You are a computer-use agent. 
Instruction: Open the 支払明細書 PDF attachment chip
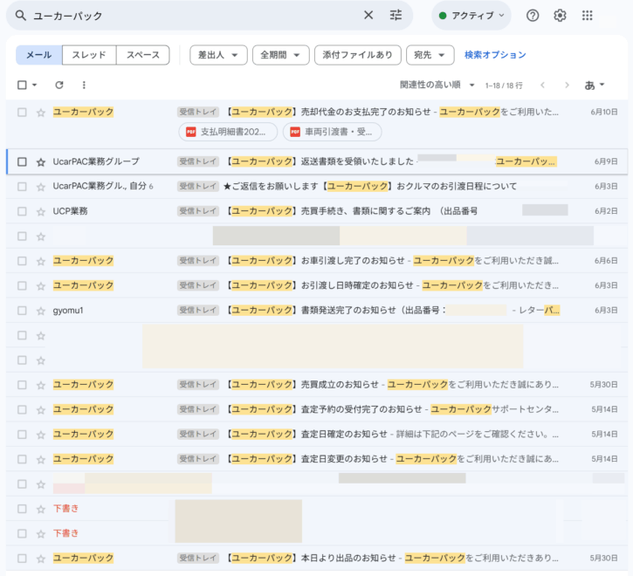[x=228, y=132]
